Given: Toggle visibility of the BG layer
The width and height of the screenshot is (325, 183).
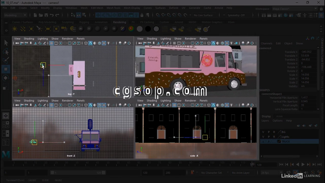Looking at the screenshot, I should coord(263,132).
